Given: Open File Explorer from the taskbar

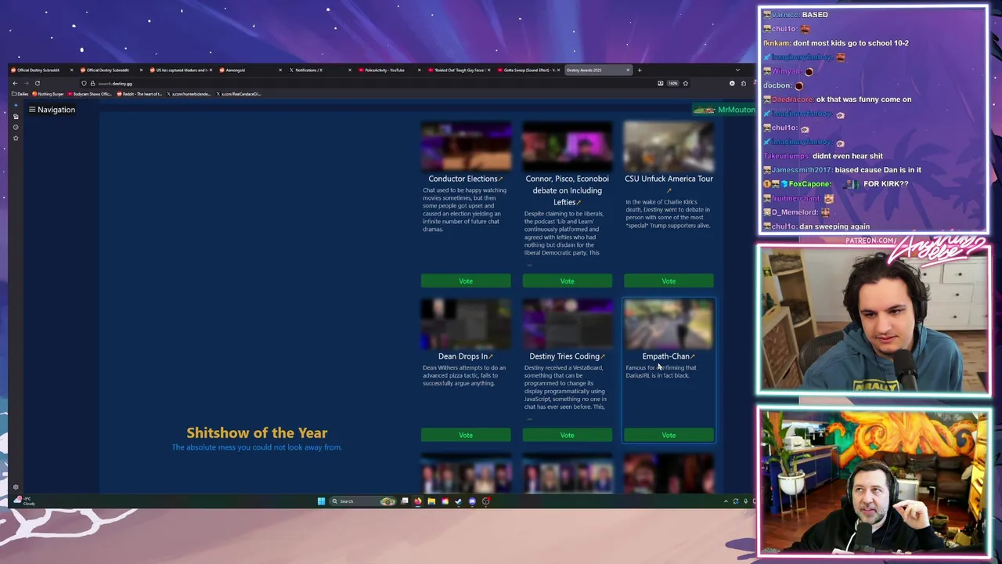Looking at the screenshot, I should pyautogui.click(x=431, y=501).
